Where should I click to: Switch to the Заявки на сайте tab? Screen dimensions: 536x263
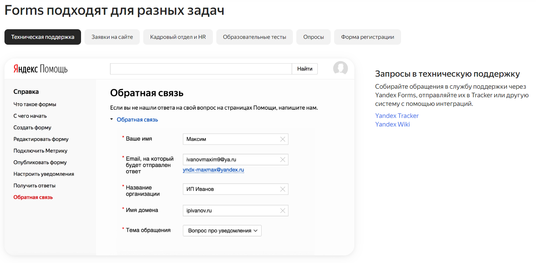point(112,37)
